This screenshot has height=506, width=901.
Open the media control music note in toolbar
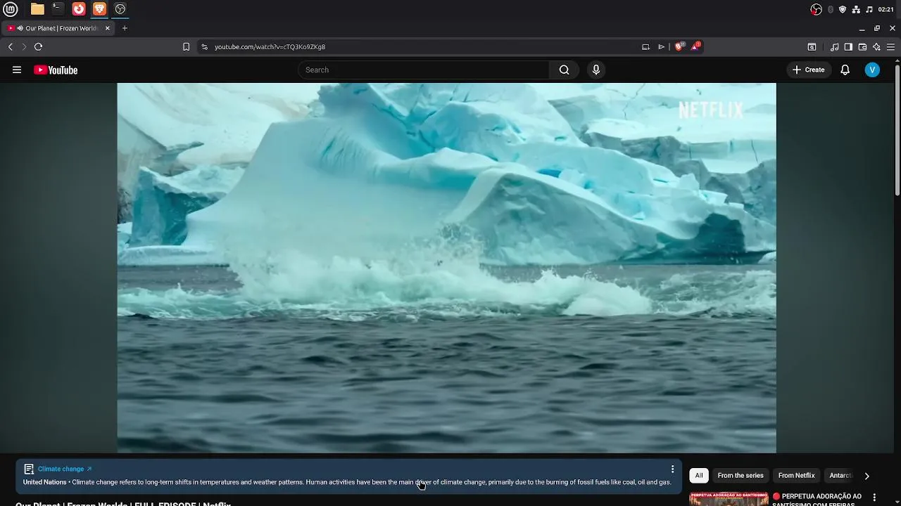pyautogui.click(x=834, y=46)
